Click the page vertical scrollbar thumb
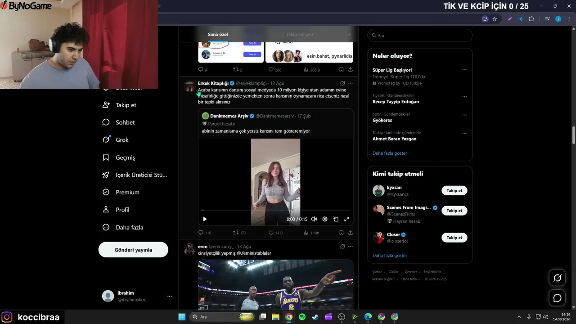The width and height of the screenshot is (576, 324). 573,135
